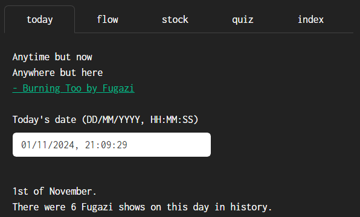Viewport: 360px width, 217px height.
Task: Click the word "November" in the date line
Action: (x=71, y=191)
